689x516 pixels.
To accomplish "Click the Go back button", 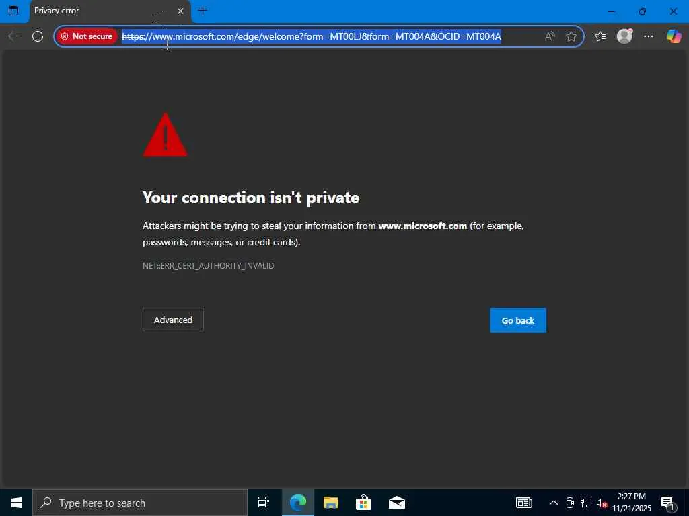I will point(517,320).
